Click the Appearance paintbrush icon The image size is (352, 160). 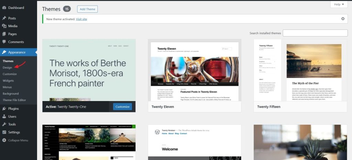click(x=4, y=52)
